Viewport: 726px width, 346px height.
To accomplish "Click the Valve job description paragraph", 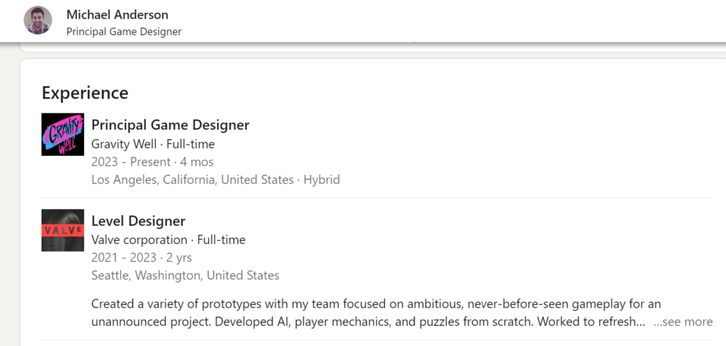I will 376,313.
